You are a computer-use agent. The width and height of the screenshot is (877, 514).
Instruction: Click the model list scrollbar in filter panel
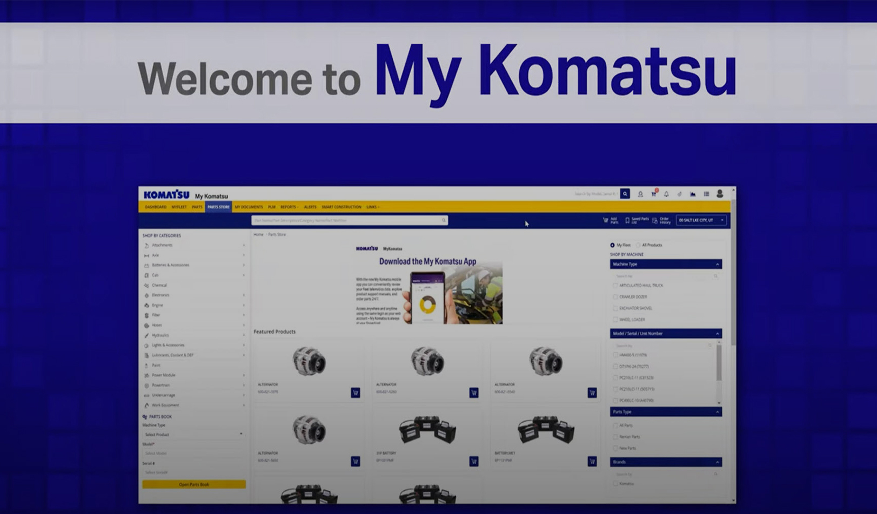[719, 363]
